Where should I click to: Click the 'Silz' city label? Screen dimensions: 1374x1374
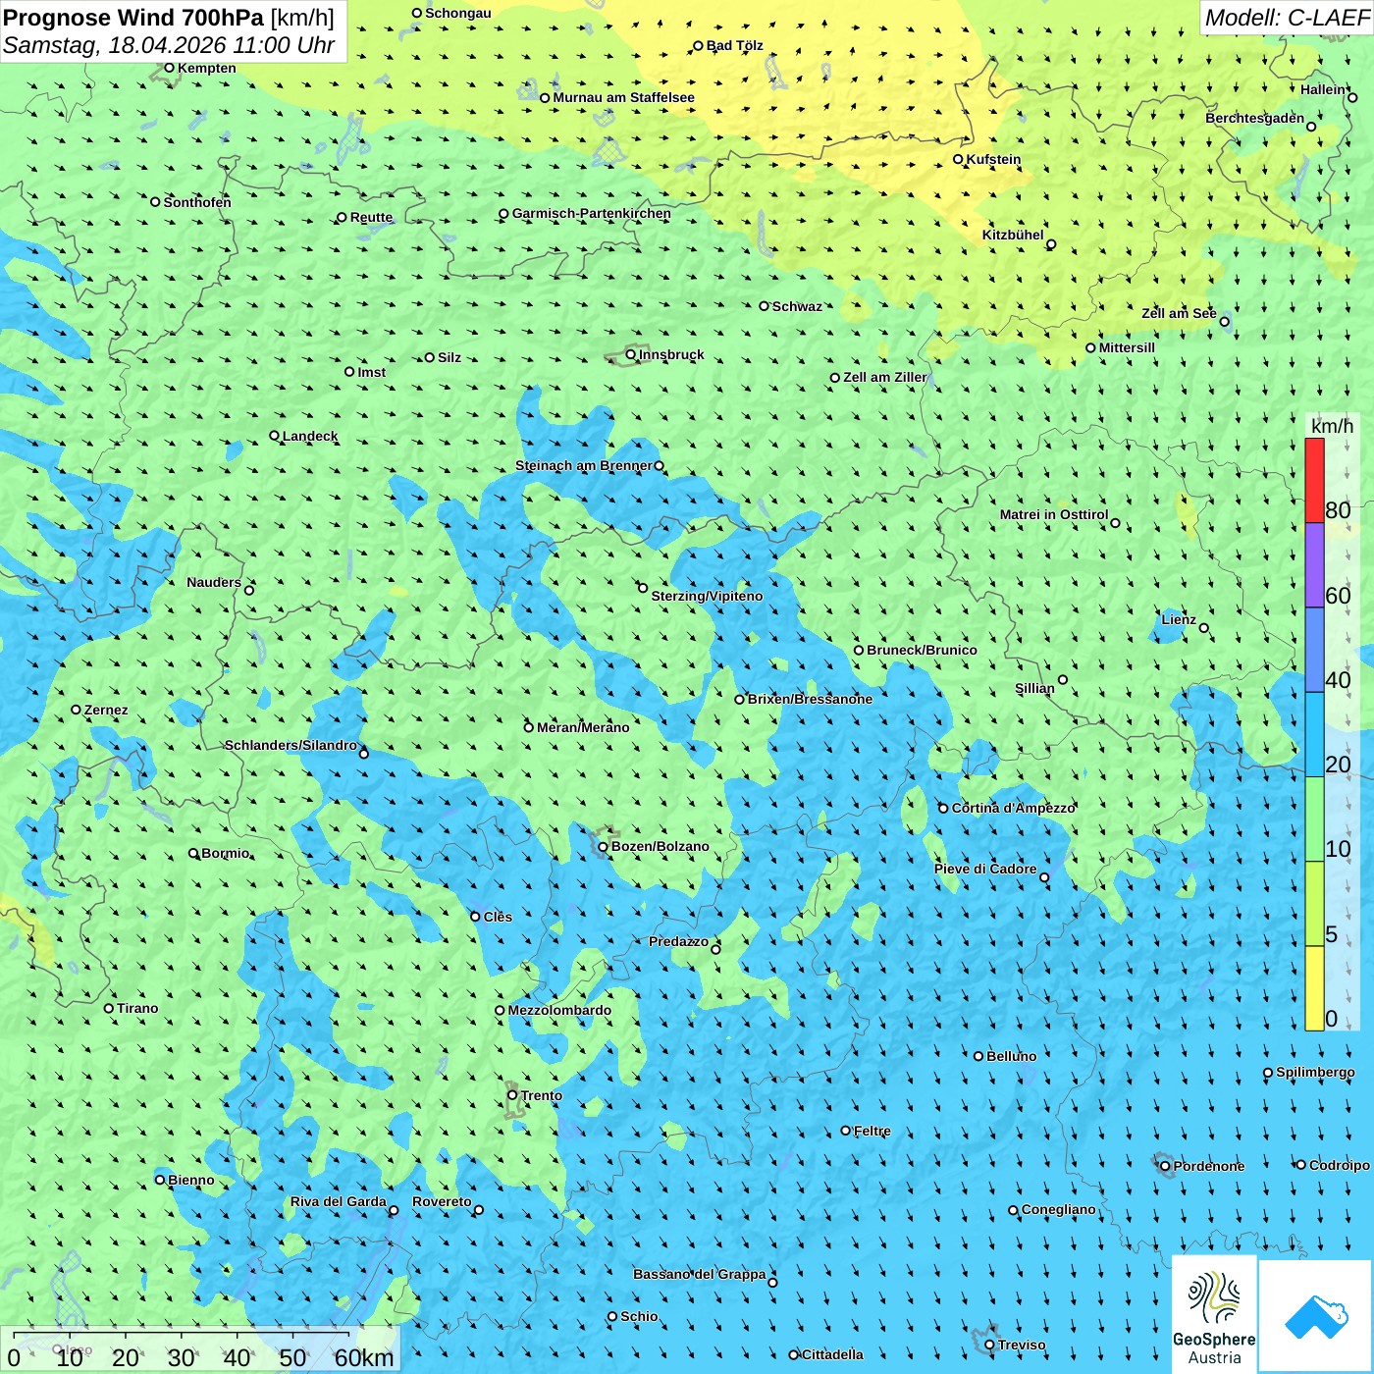[x=449, y=357]
